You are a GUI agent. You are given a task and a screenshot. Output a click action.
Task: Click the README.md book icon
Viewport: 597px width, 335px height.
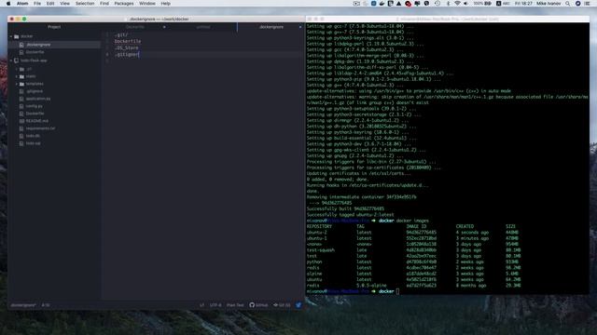pos(21,121)
